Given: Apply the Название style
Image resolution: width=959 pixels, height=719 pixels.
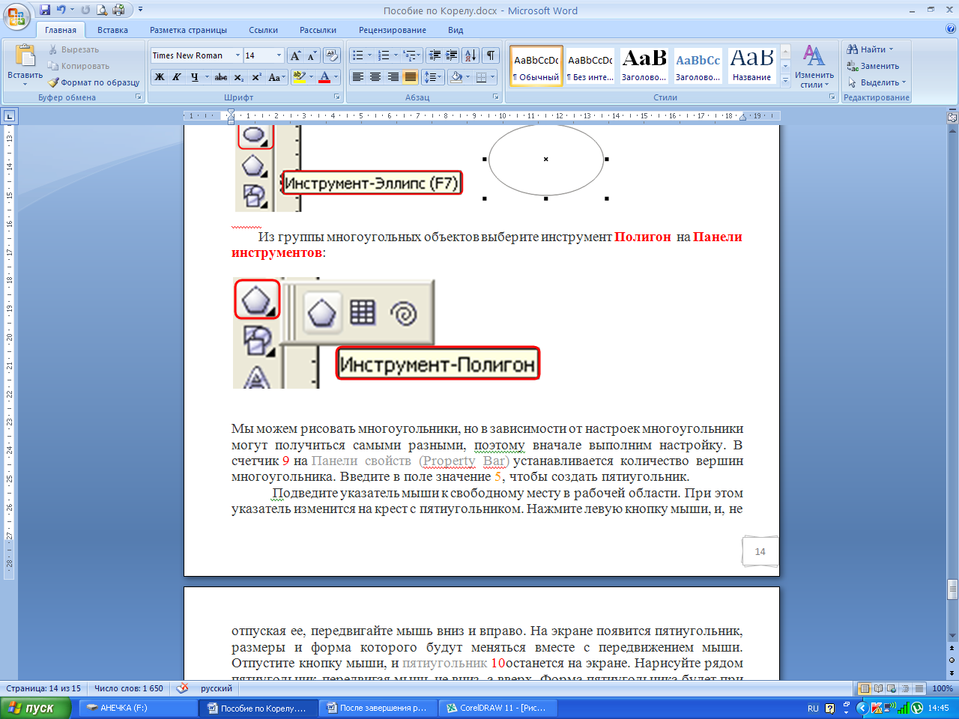Looking at the screenshot, I should pyautogui.click(x=751, y=66).
